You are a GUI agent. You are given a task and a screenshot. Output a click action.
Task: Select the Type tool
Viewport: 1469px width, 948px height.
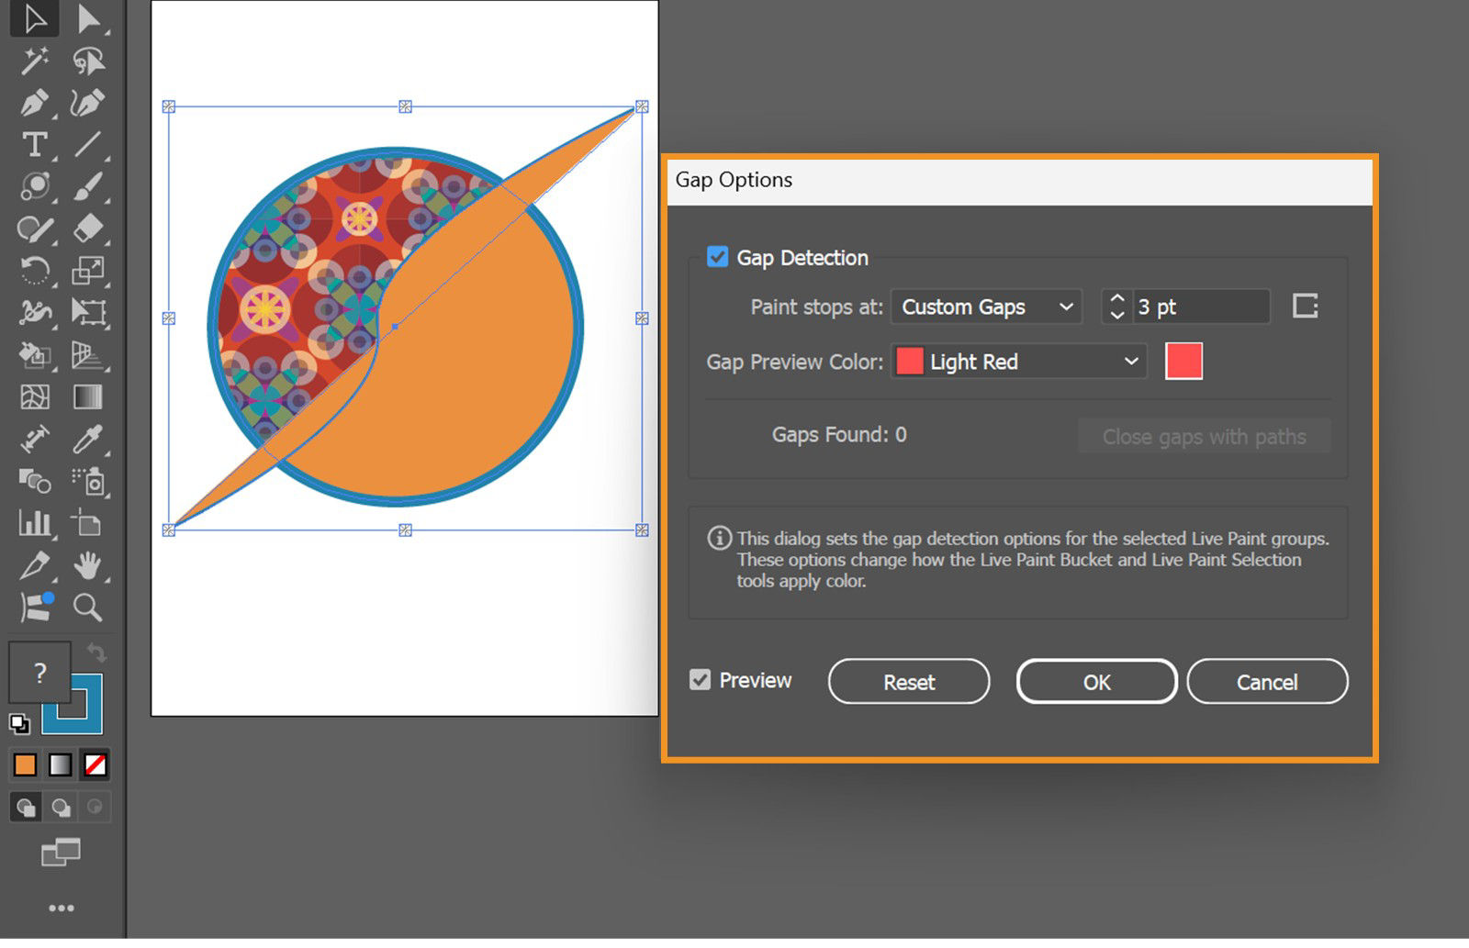(x=34, y=144)
